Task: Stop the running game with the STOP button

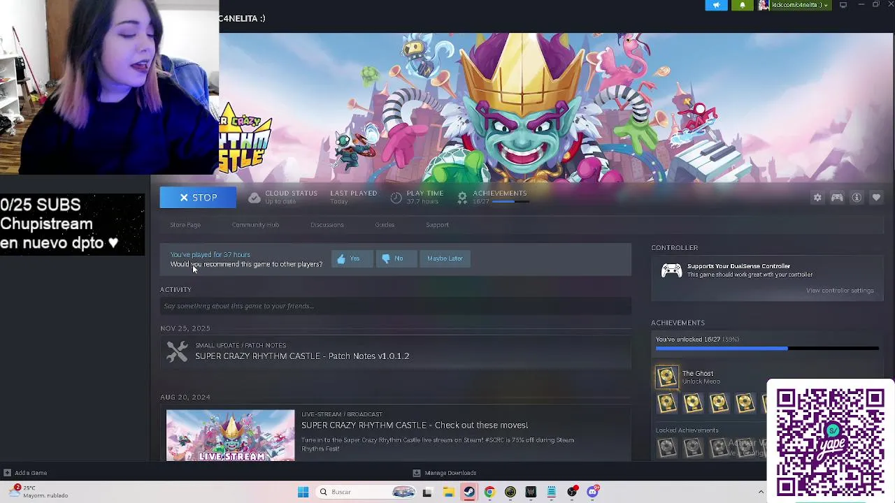Action: pos(198,198)
